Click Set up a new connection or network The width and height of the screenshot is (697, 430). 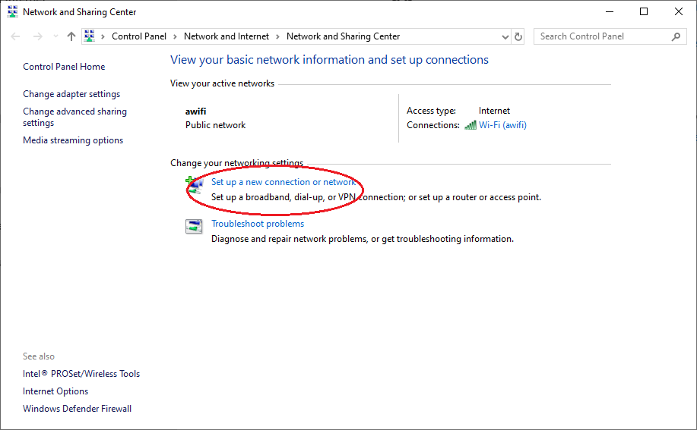[284, 182]
